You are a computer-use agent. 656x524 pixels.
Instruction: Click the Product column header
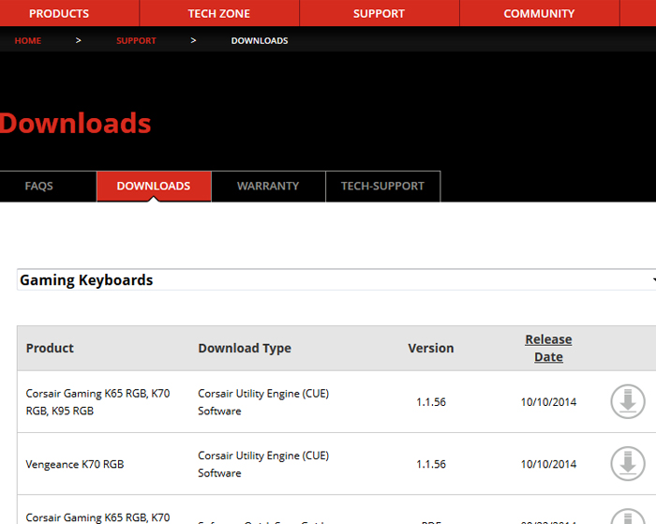tap(50, 348)
